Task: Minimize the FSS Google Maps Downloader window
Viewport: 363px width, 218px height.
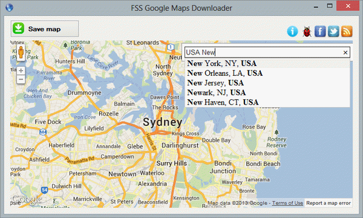Action: 316,7
